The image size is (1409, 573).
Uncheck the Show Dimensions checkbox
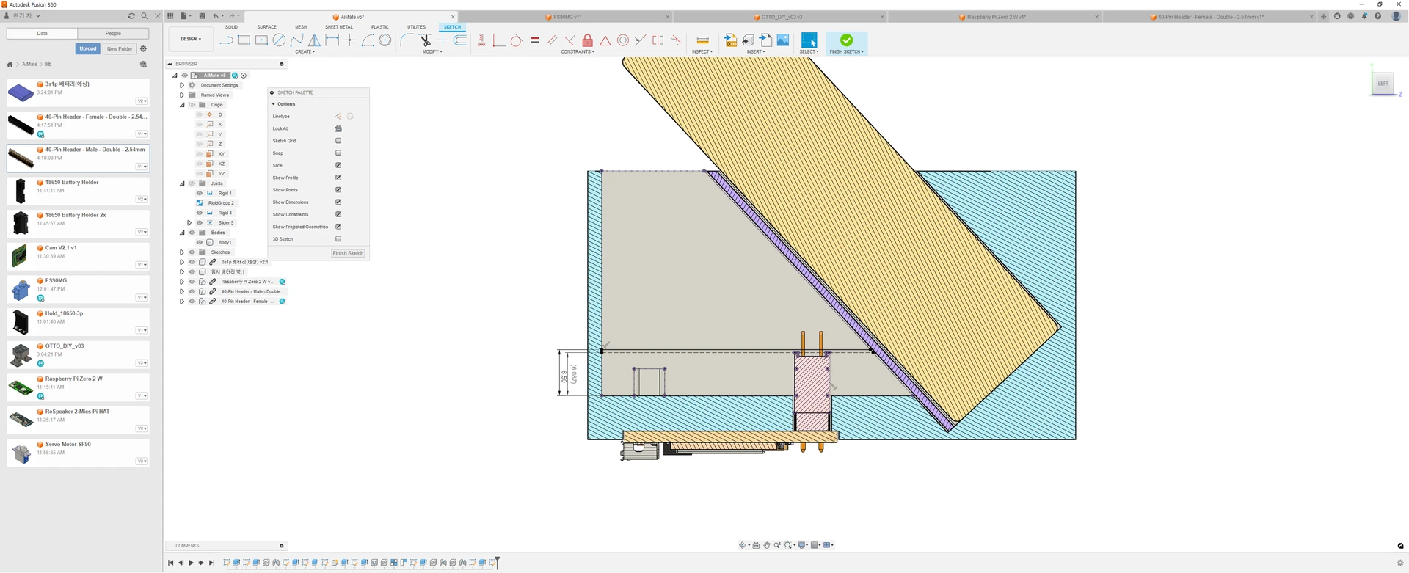point(338,202)
